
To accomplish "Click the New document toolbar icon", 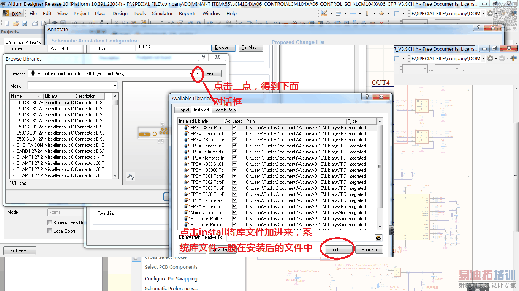I will (x=6, y=24).
